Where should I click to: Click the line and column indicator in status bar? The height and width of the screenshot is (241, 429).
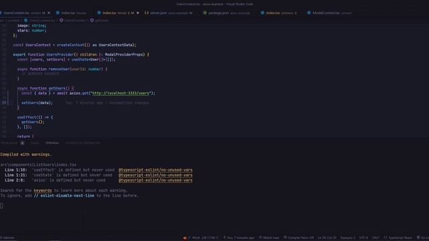point(327,238)
